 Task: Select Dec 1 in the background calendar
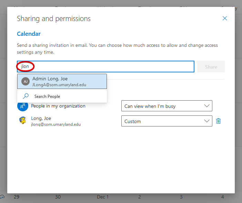click(102, 197)
